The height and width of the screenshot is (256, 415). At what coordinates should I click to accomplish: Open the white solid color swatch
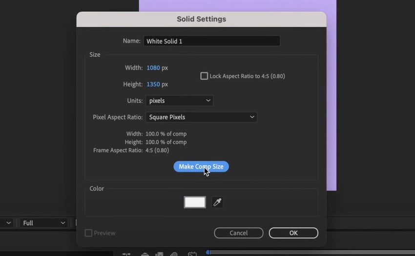point(195,202)
